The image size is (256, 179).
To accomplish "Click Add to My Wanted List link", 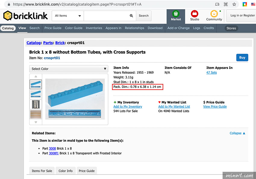I will tap(174, 106).
